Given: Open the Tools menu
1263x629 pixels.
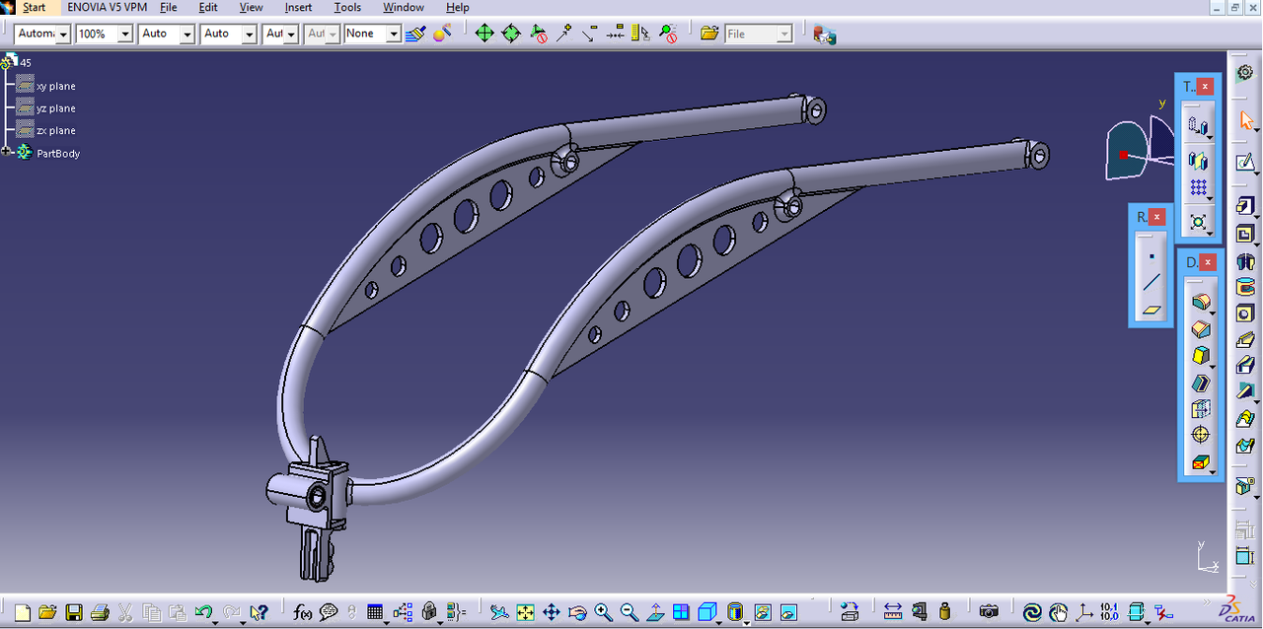Looking at the screenshot, I should 347,7.
